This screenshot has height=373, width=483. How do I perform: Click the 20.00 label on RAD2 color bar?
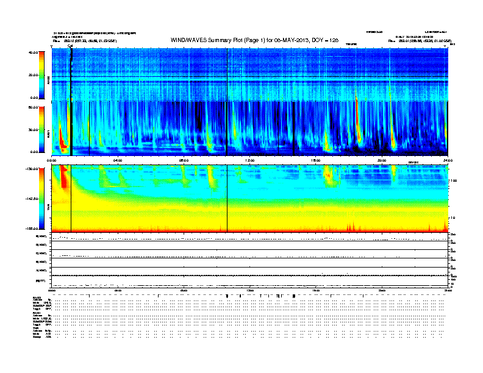point(33,75)
